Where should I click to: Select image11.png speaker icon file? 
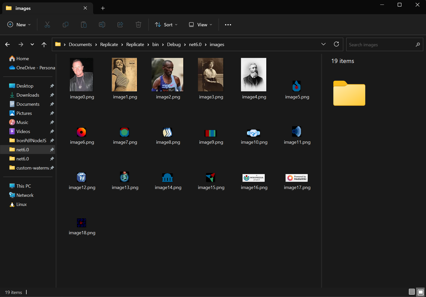[297, 131]
